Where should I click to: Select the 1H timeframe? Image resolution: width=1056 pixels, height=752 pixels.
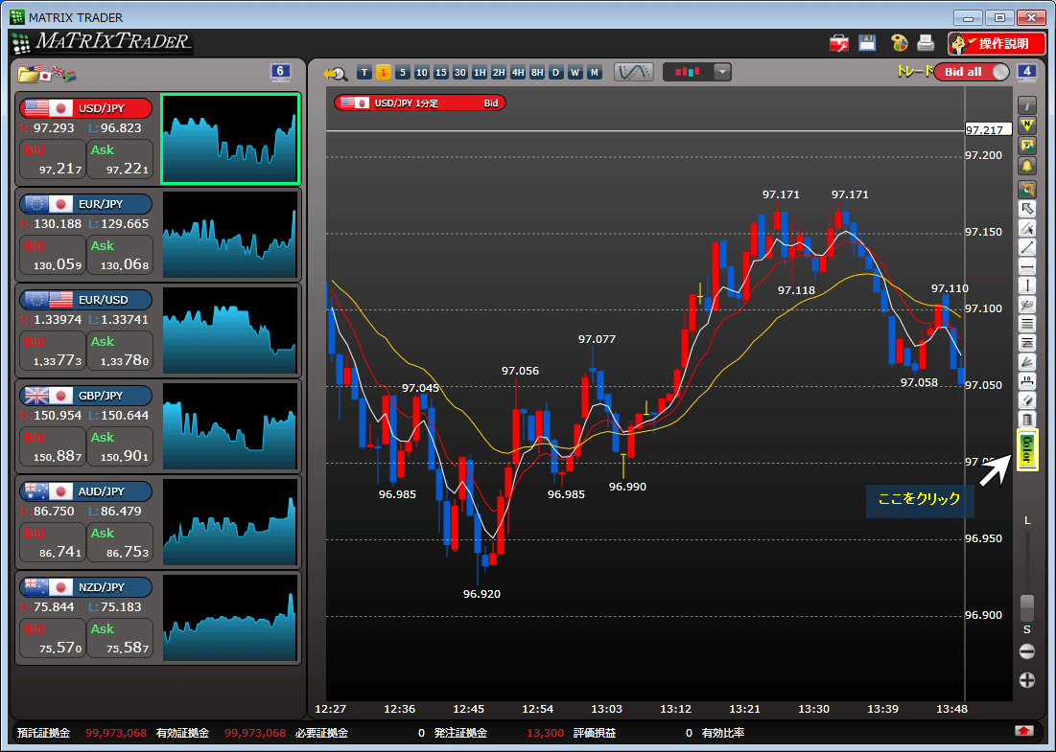click(x=480, y=73)
